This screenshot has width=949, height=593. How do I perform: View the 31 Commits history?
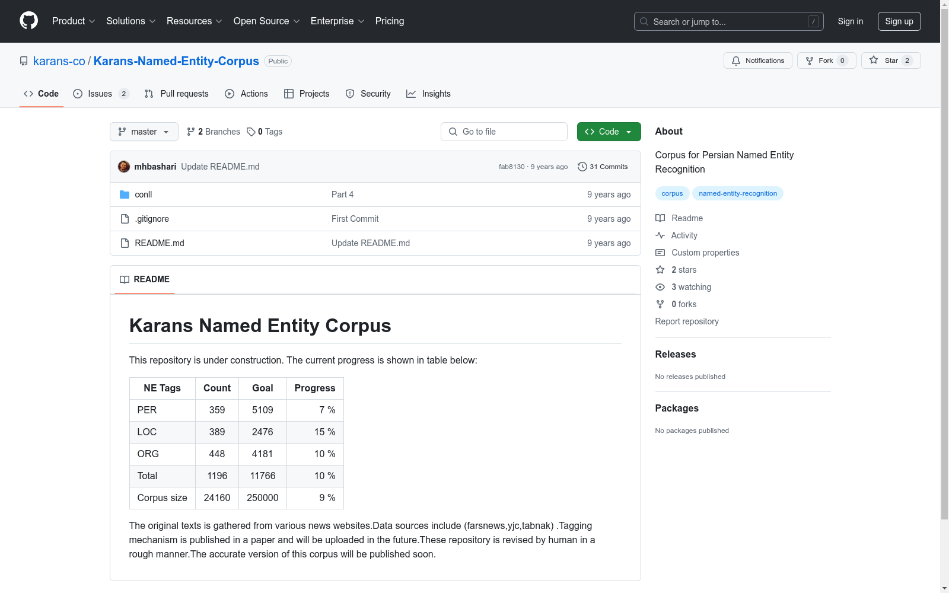603,167
